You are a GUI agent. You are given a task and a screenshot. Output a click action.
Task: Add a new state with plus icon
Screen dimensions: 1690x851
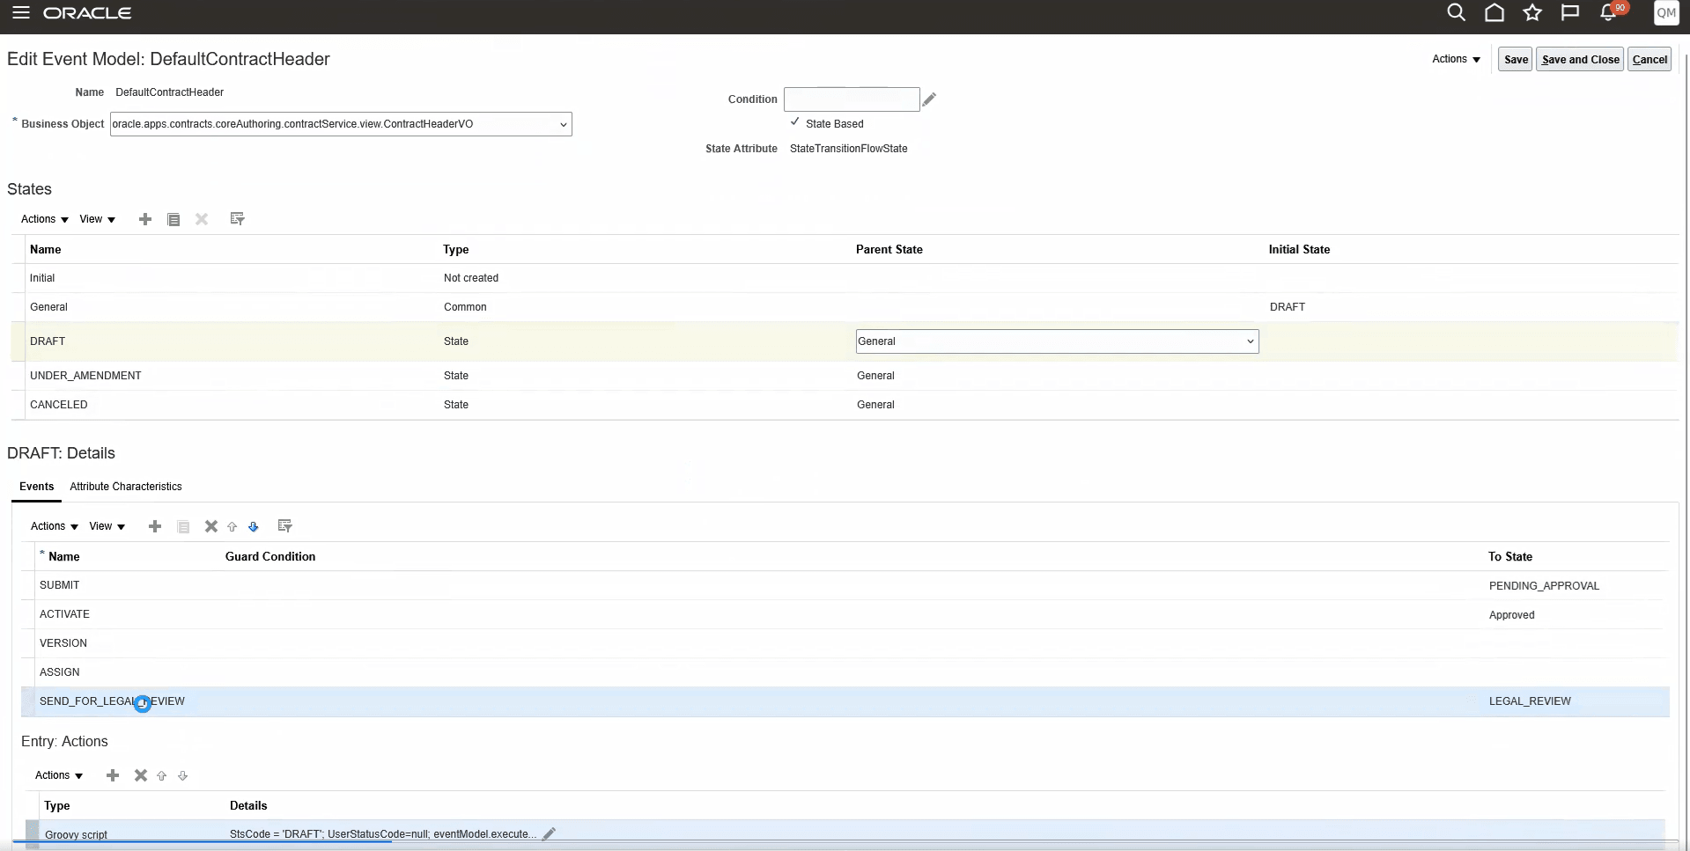click(145, 219)
